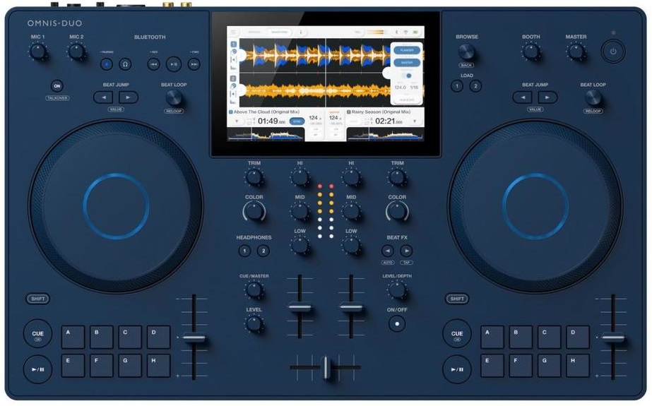652x406 pixels.
Task: Click the right deck SHIFT button
Action: pyautogui.click(x=457, y=299)
